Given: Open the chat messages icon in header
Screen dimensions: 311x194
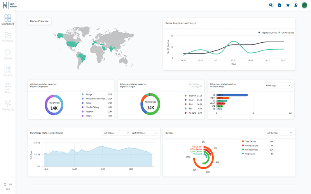Looking at the screenshot, I should pos(271,5).
